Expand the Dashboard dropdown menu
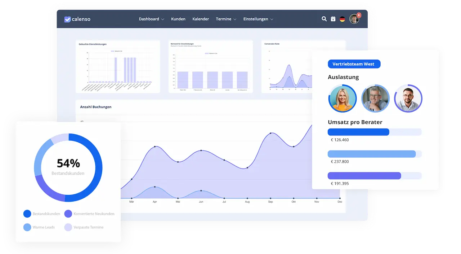Image resolution: width=461 pixels, height=254 pixels. 151,19
